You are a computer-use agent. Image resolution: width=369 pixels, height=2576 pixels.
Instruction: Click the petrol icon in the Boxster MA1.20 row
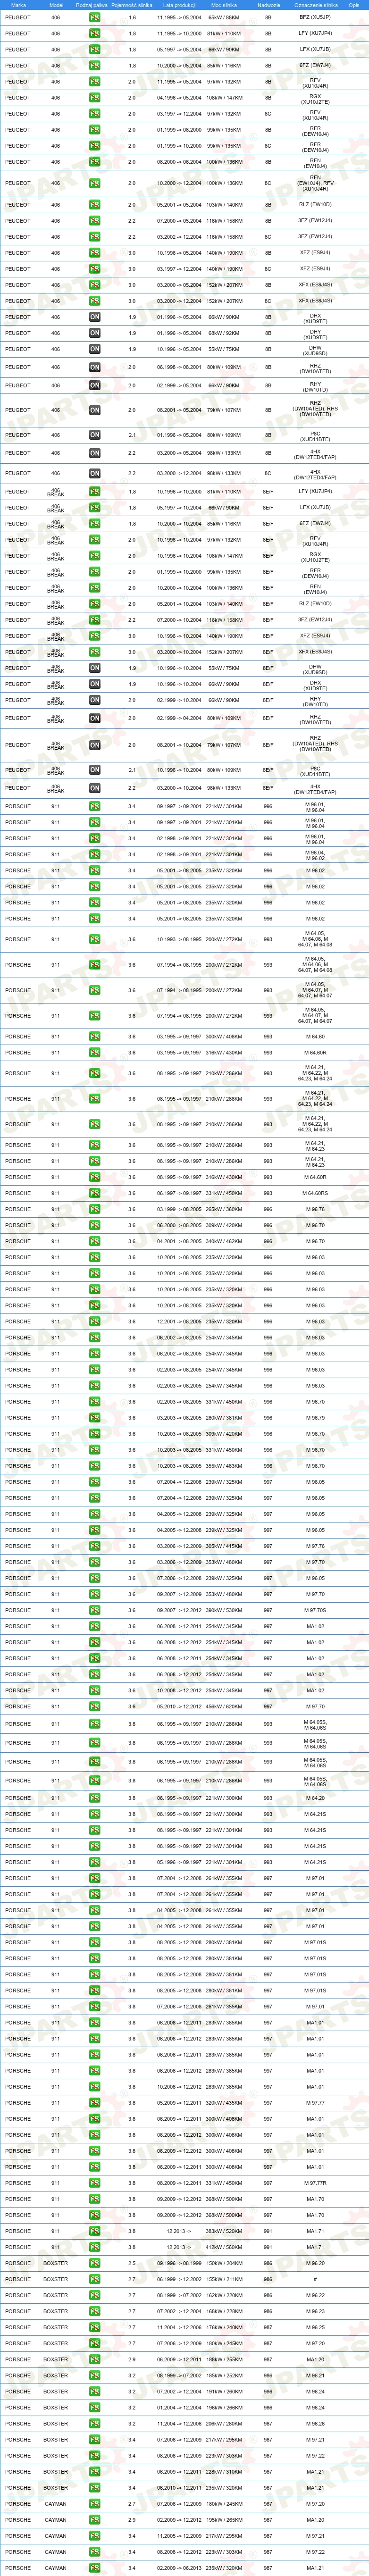[95, 2359]
